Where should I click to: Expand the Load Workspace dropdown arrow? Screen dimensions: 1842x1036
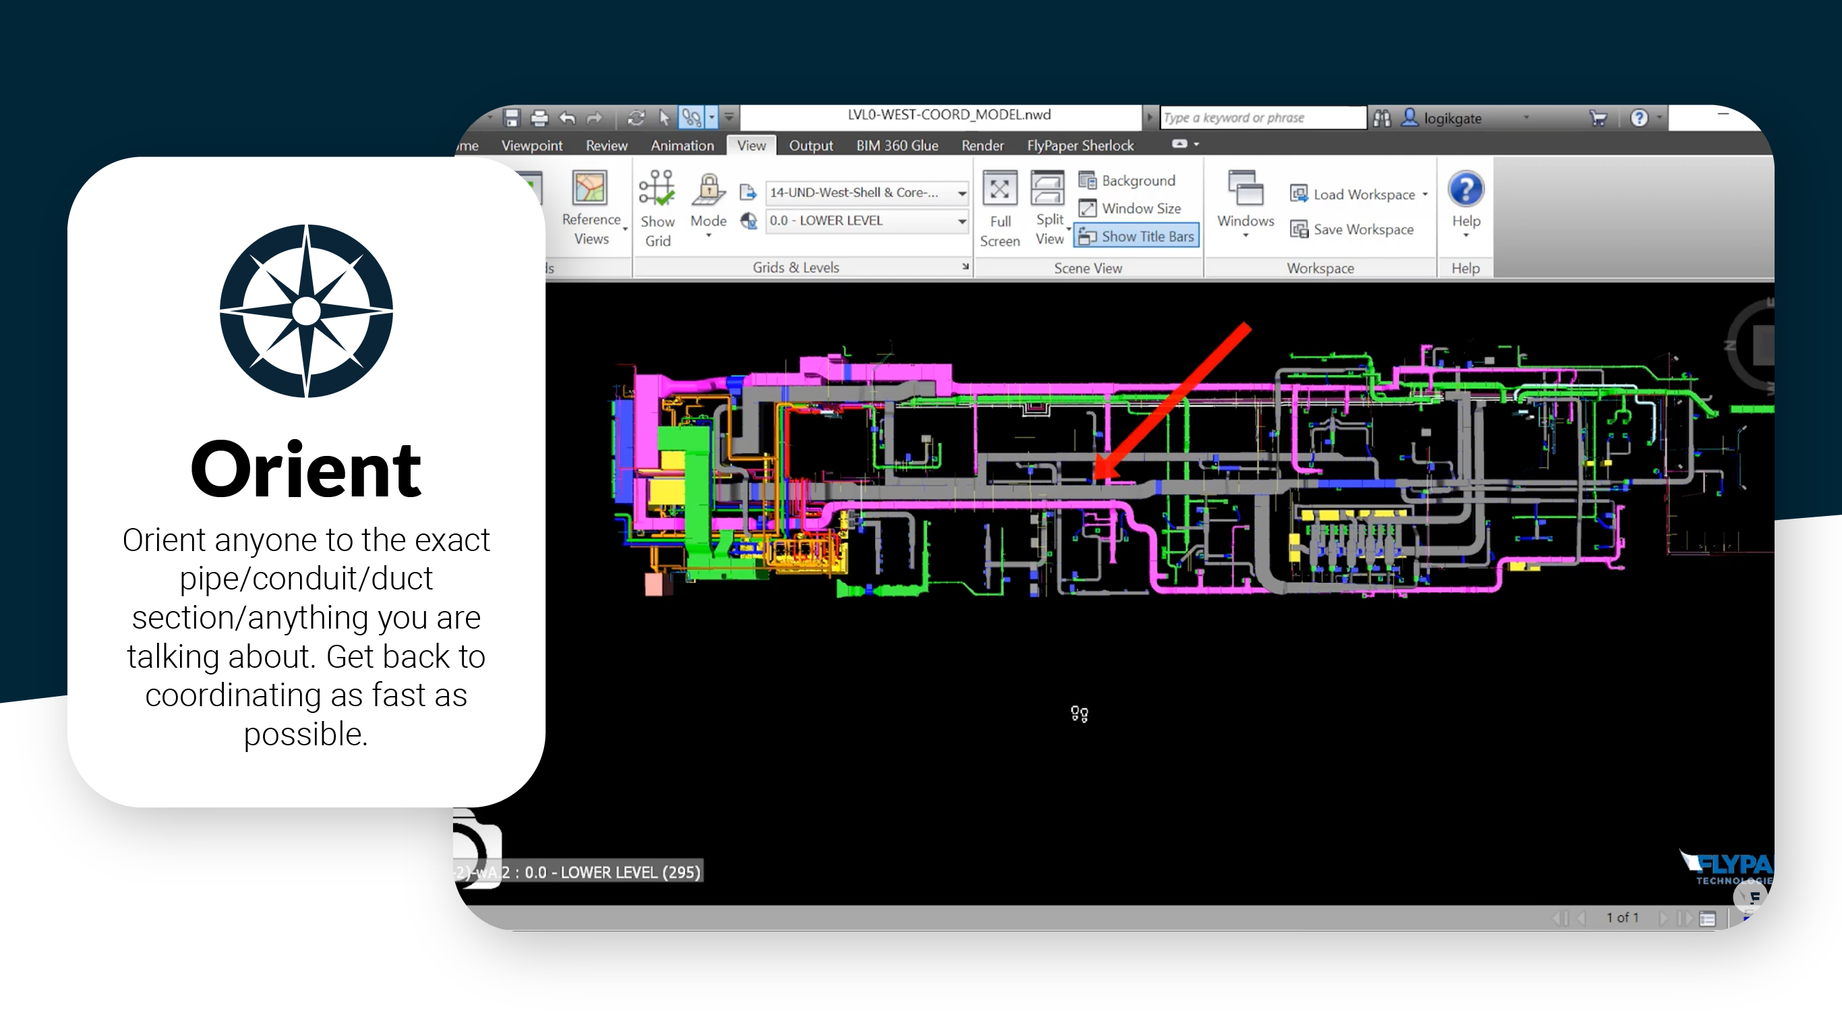(x=1425, y=195)
